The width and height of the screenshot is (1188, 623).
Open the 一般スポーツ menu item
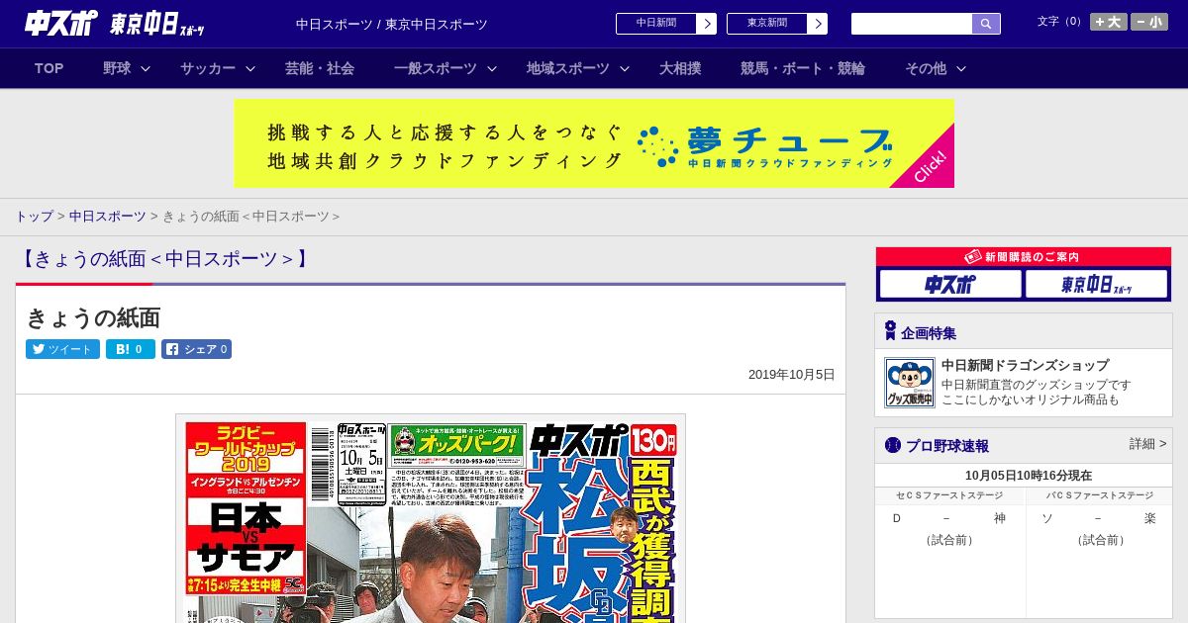click(x=436, y=68)
